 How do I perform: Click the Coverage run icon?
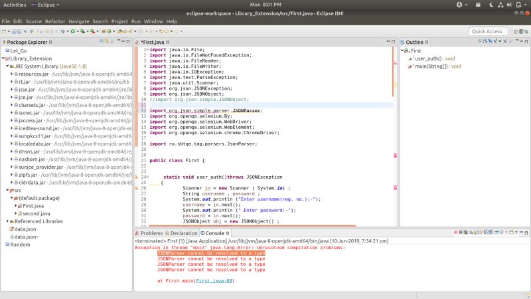click(x=82, y=31)
